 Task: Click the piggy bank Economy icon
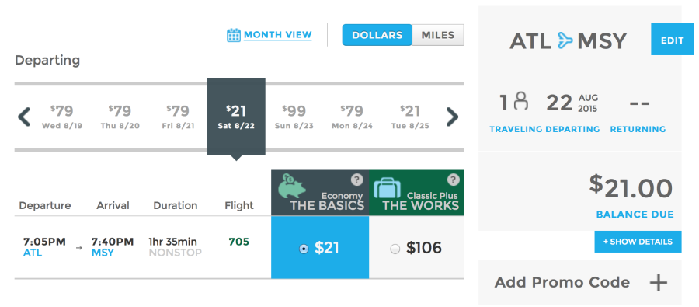pos(293,187)
